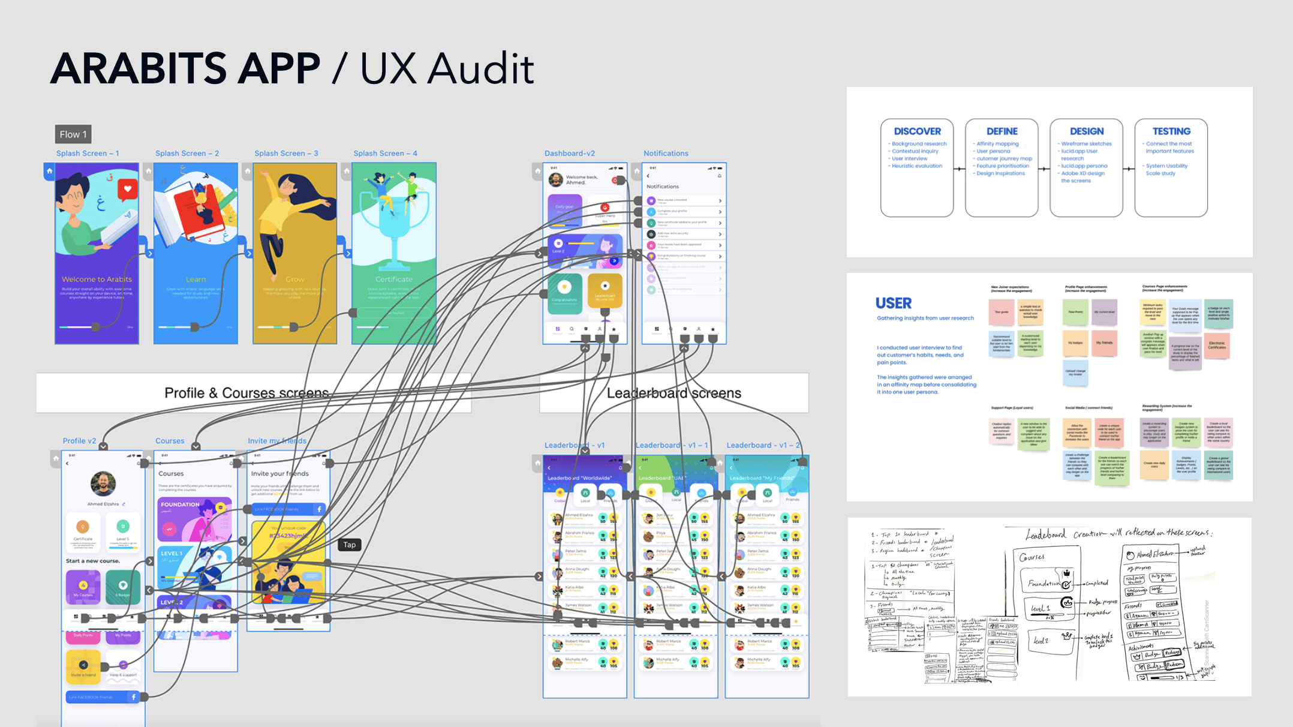The width and height of the screenshot is (1293, 727).
Task: Click the home icon beside Splash Screen – 2
Action: (x=149, y=172)
